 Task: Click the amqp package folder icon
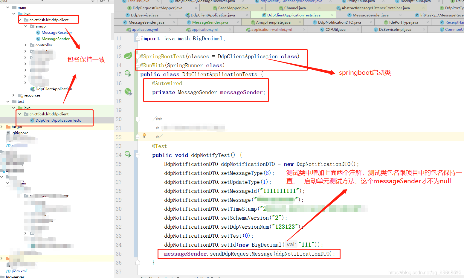[32, 26]
